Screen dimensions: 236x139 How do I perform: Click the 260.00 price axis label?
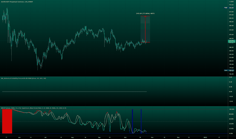[231, 51]
